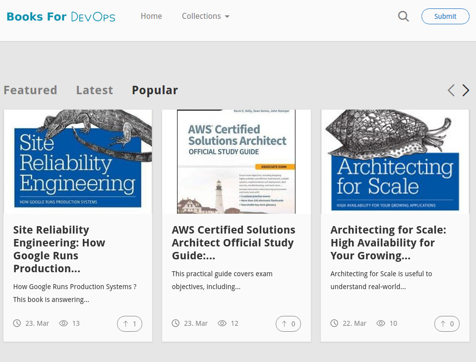476x362 pixels.
Task: Upvote the Site Reliability Engineering book
Action: pyautogui.click(x=129, y=323)
